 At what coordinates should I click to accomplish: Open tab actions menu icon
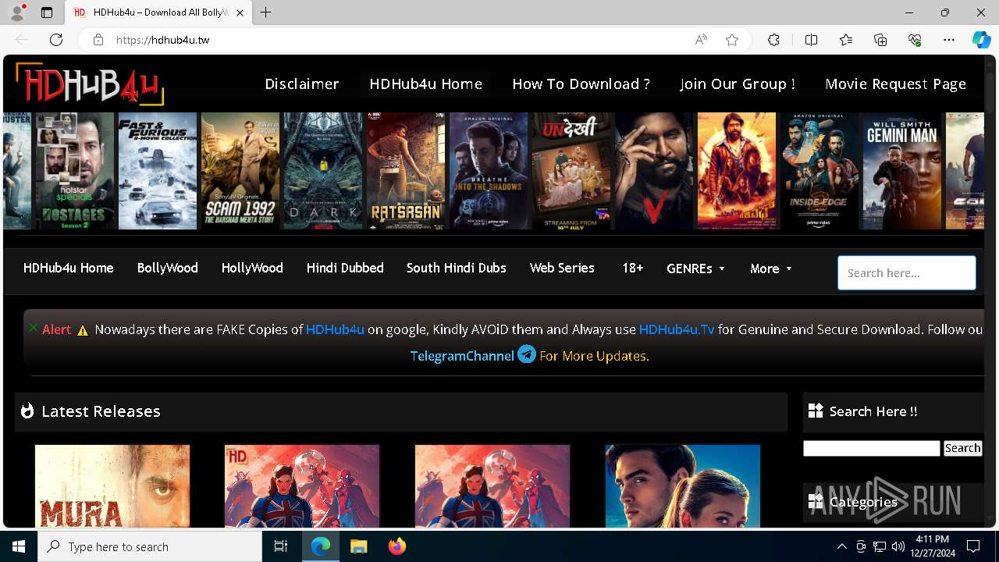(x=47, y=12)
